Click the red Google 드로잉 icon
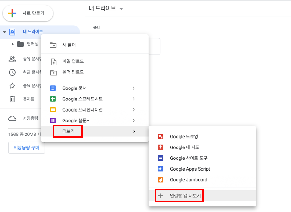This screenshot has width=291, height=212. (161, 137)
